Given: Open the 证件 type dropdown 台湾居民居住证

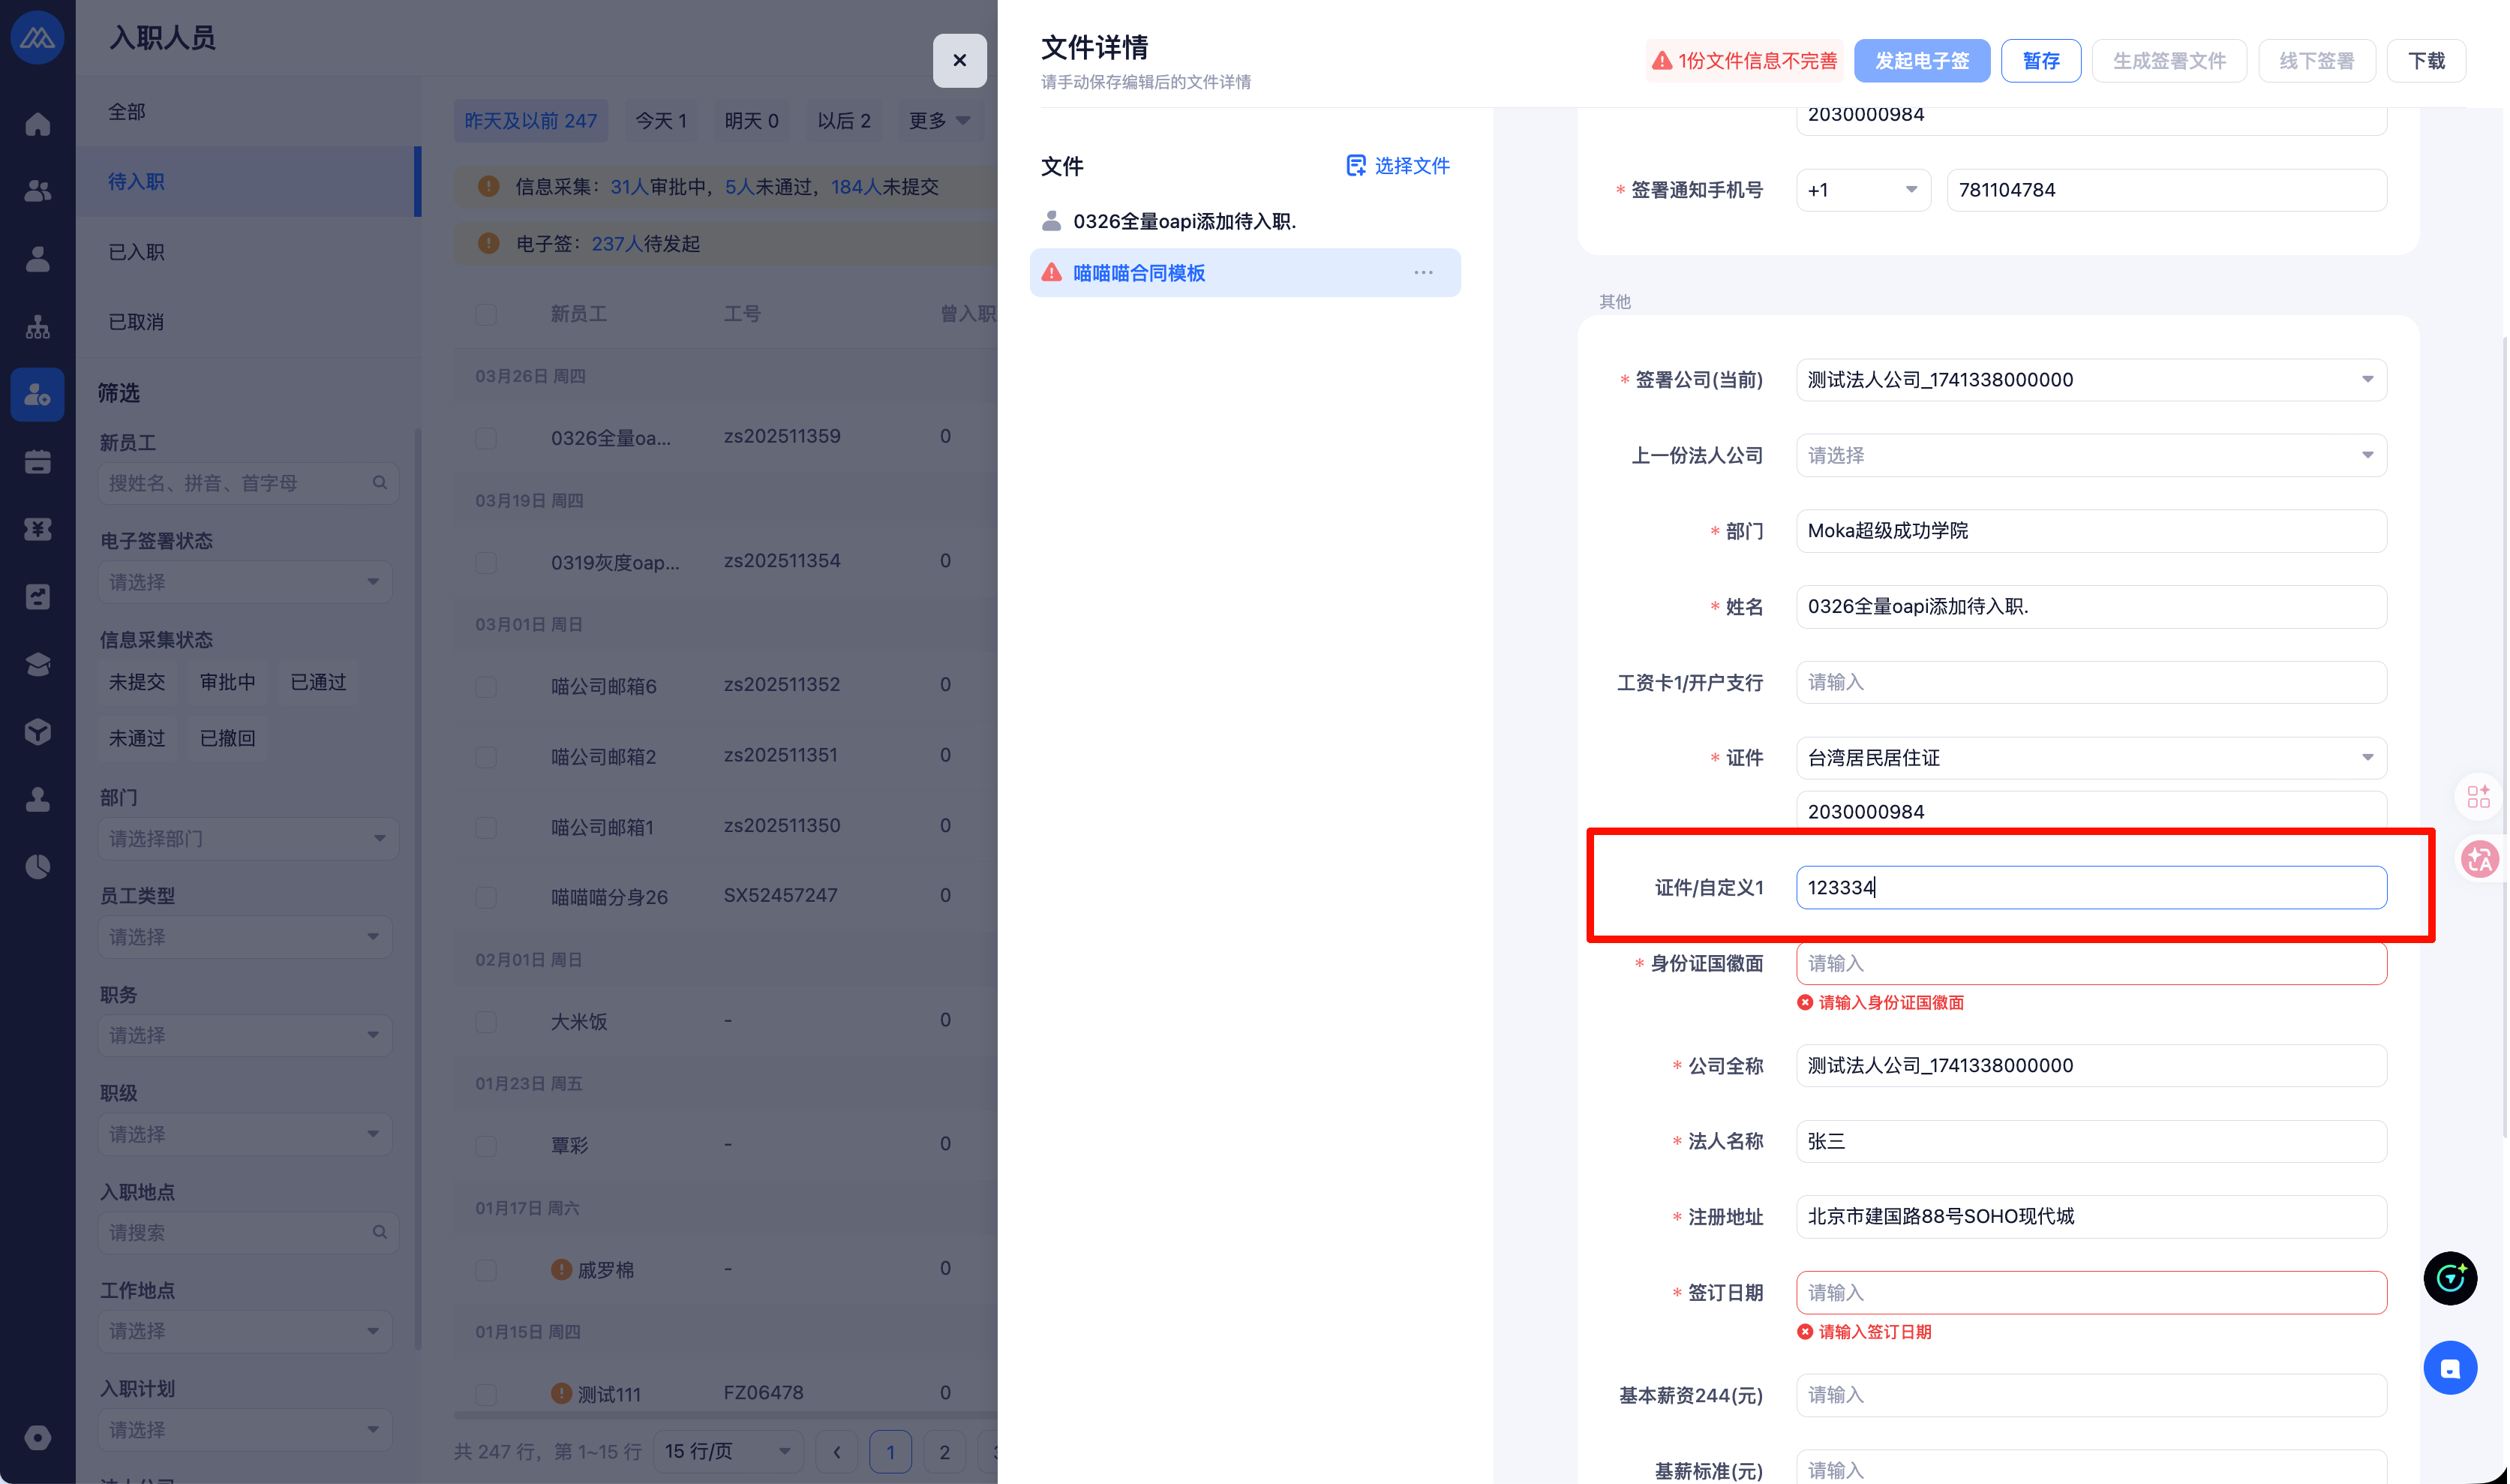Looking at the screenshot, I should [x=2090, y=758].
